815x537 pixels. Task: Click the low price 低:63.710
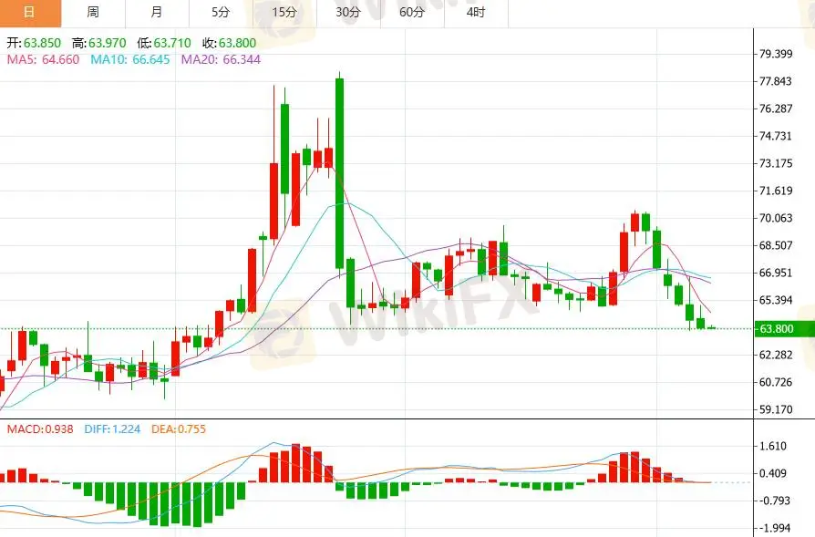coord(164,43)
